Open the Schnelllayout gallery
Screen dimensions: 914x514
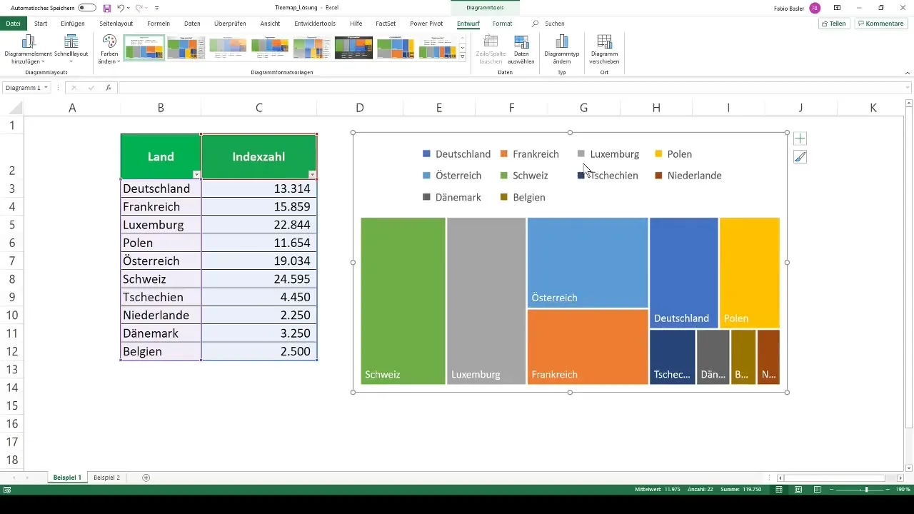tap(71, 50)
